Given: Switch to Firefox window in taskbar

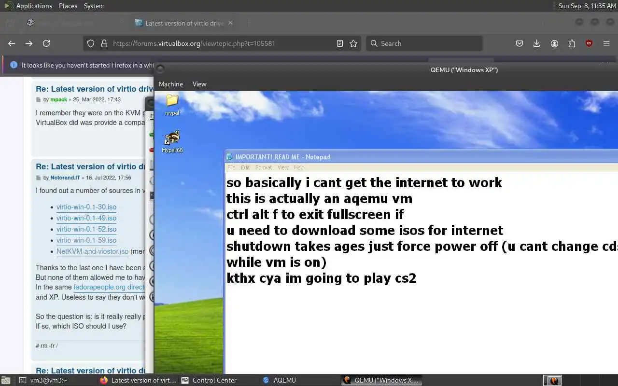Looking at the screenshot, I should pyautogui.click(x=138, y=380).
